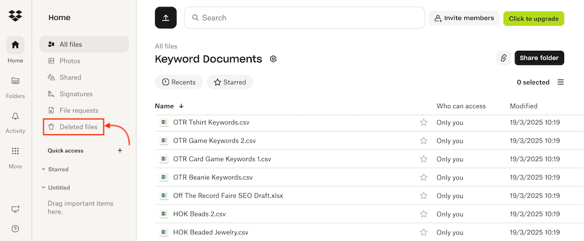Click the Dropbox logo icon
Viewport: 584px width, 241px height.
point(15,16)
